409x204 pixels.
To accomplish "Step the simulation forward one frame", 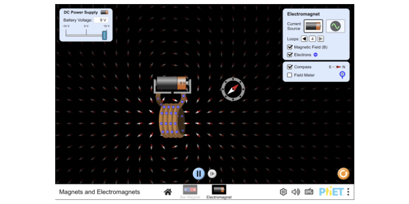I will pos(212,173).
